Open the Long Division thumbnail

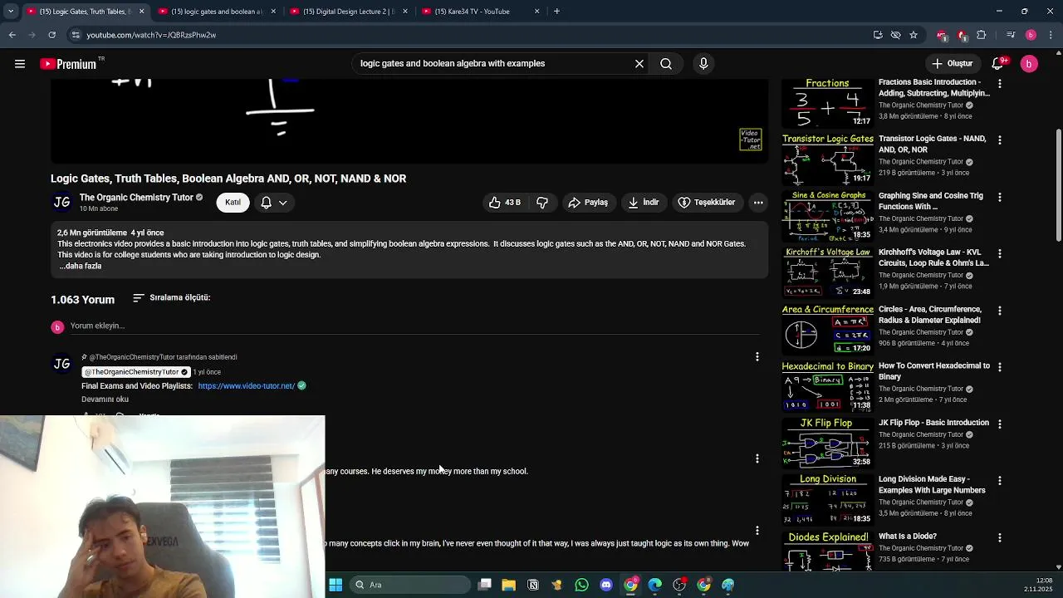pos(827,499)
